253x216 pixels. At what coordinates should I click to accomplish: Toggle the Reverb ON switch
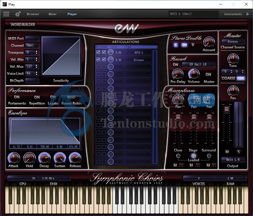176,65
